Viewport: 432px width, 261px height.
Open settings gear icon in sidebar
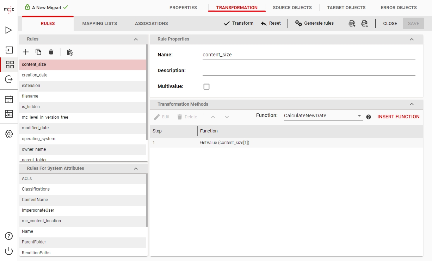tap(9, 134)
